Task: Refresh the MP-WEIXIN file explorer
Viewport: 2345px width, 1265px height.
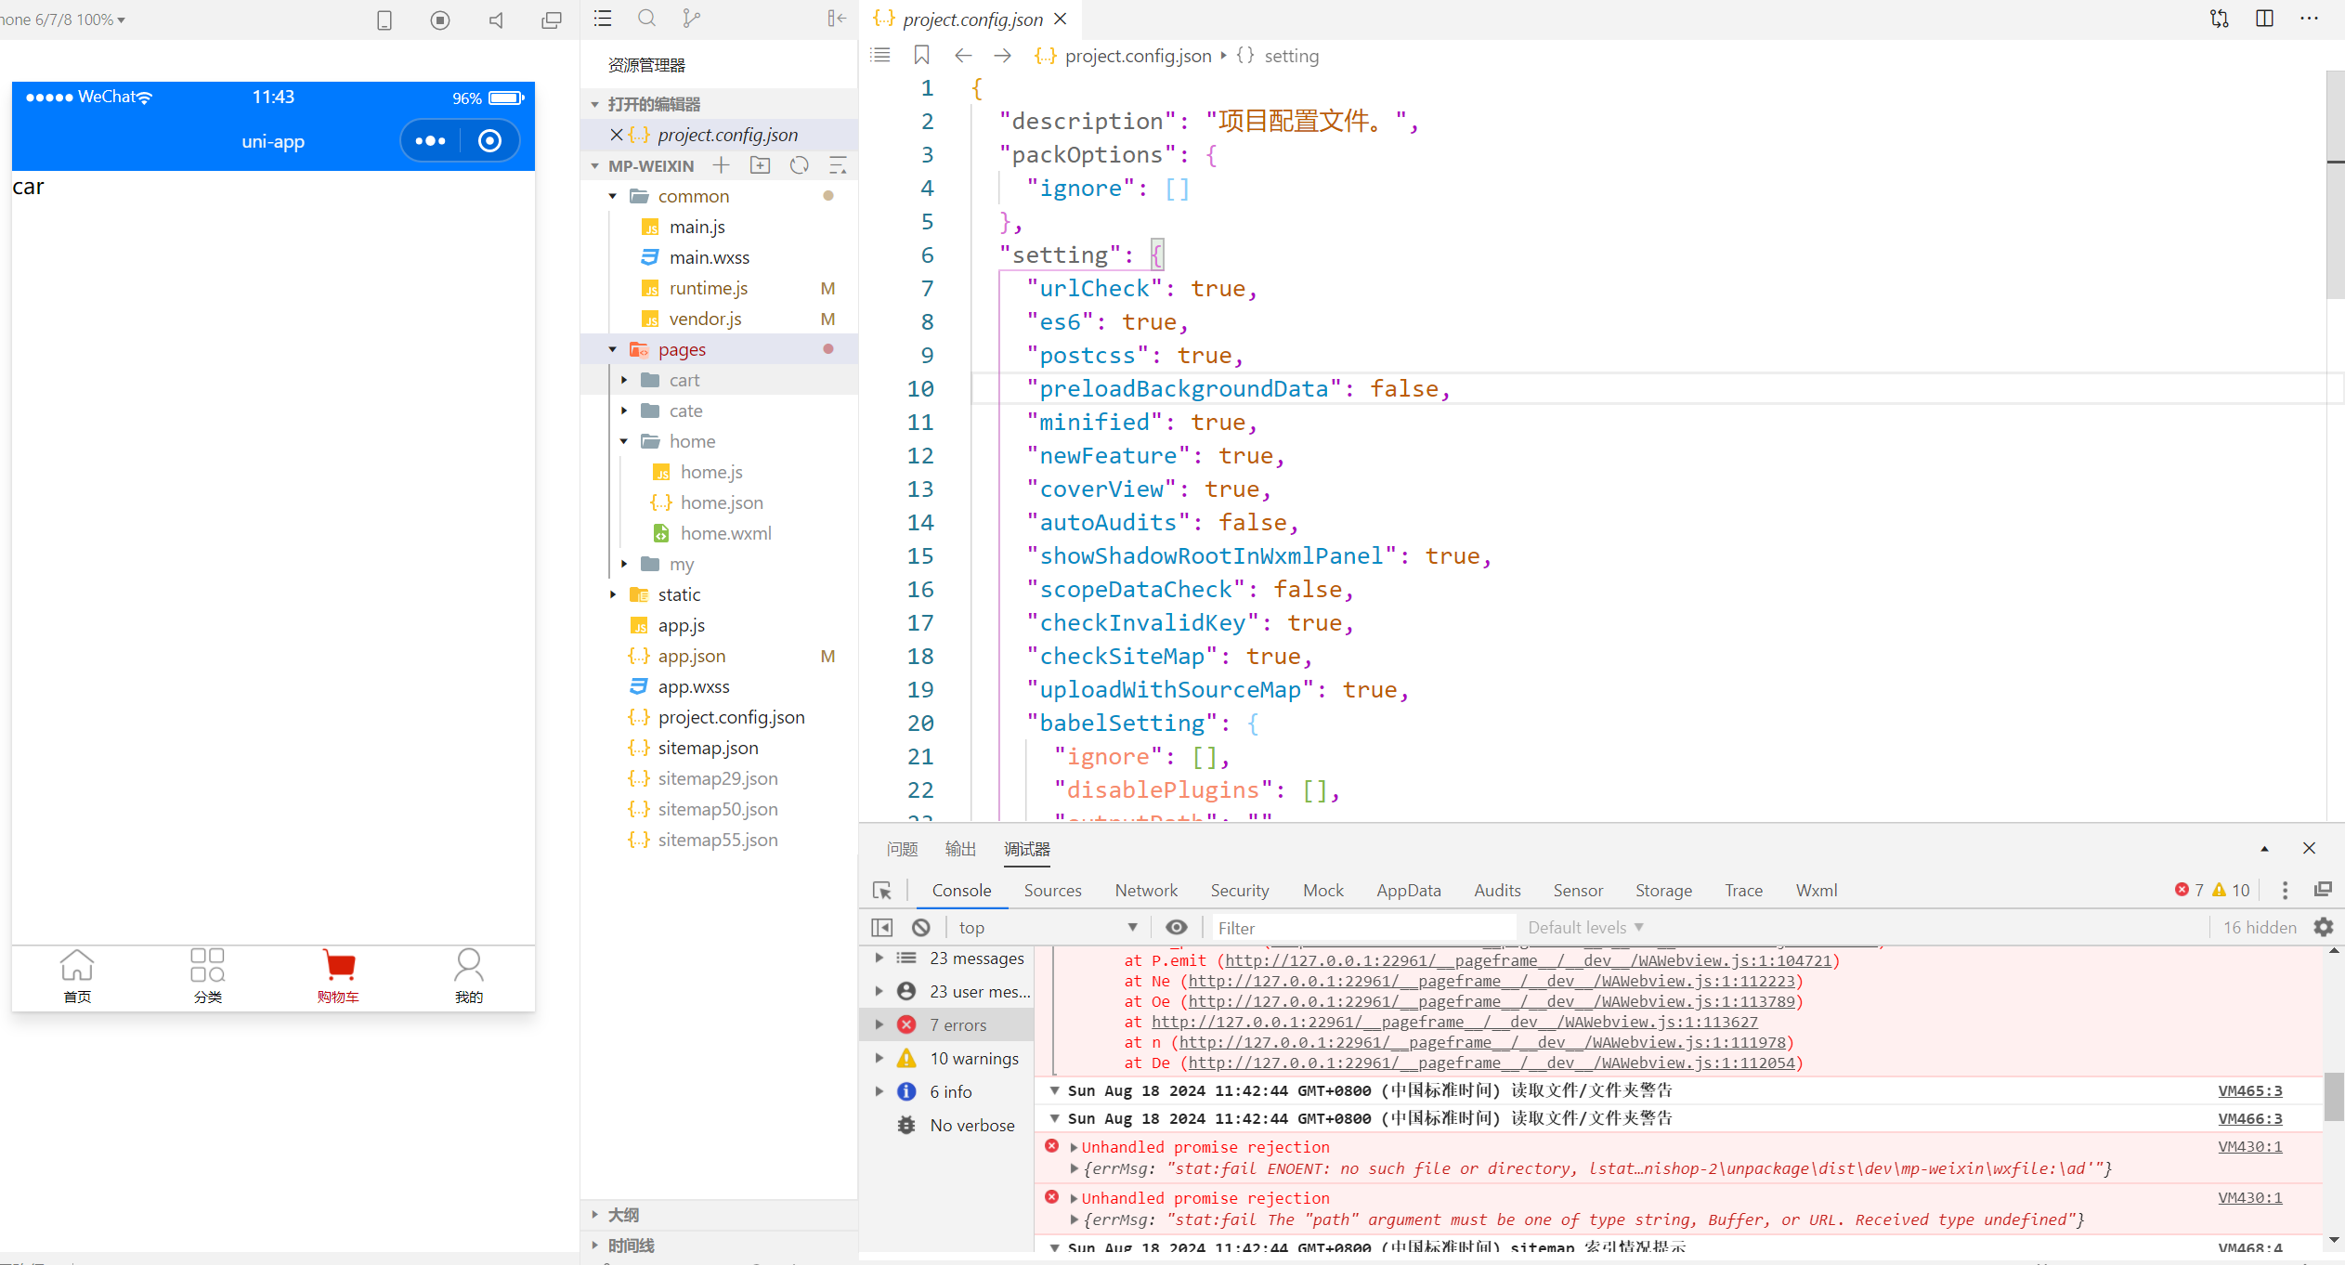Action: click(799, 165)
